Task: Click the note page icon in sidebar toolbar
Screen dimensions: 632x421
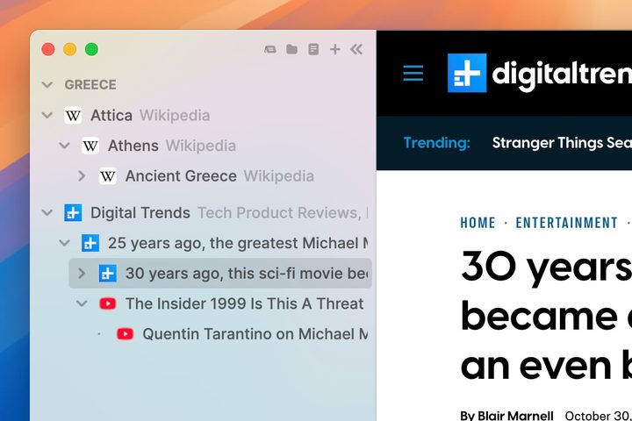Action: point(313,49)
